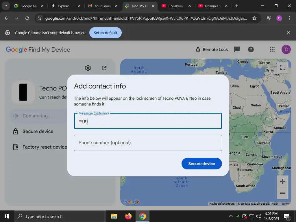Screen dimensions: 296x222
Task: Open the NVIDIA tray icon
Action: click(238, 216)
